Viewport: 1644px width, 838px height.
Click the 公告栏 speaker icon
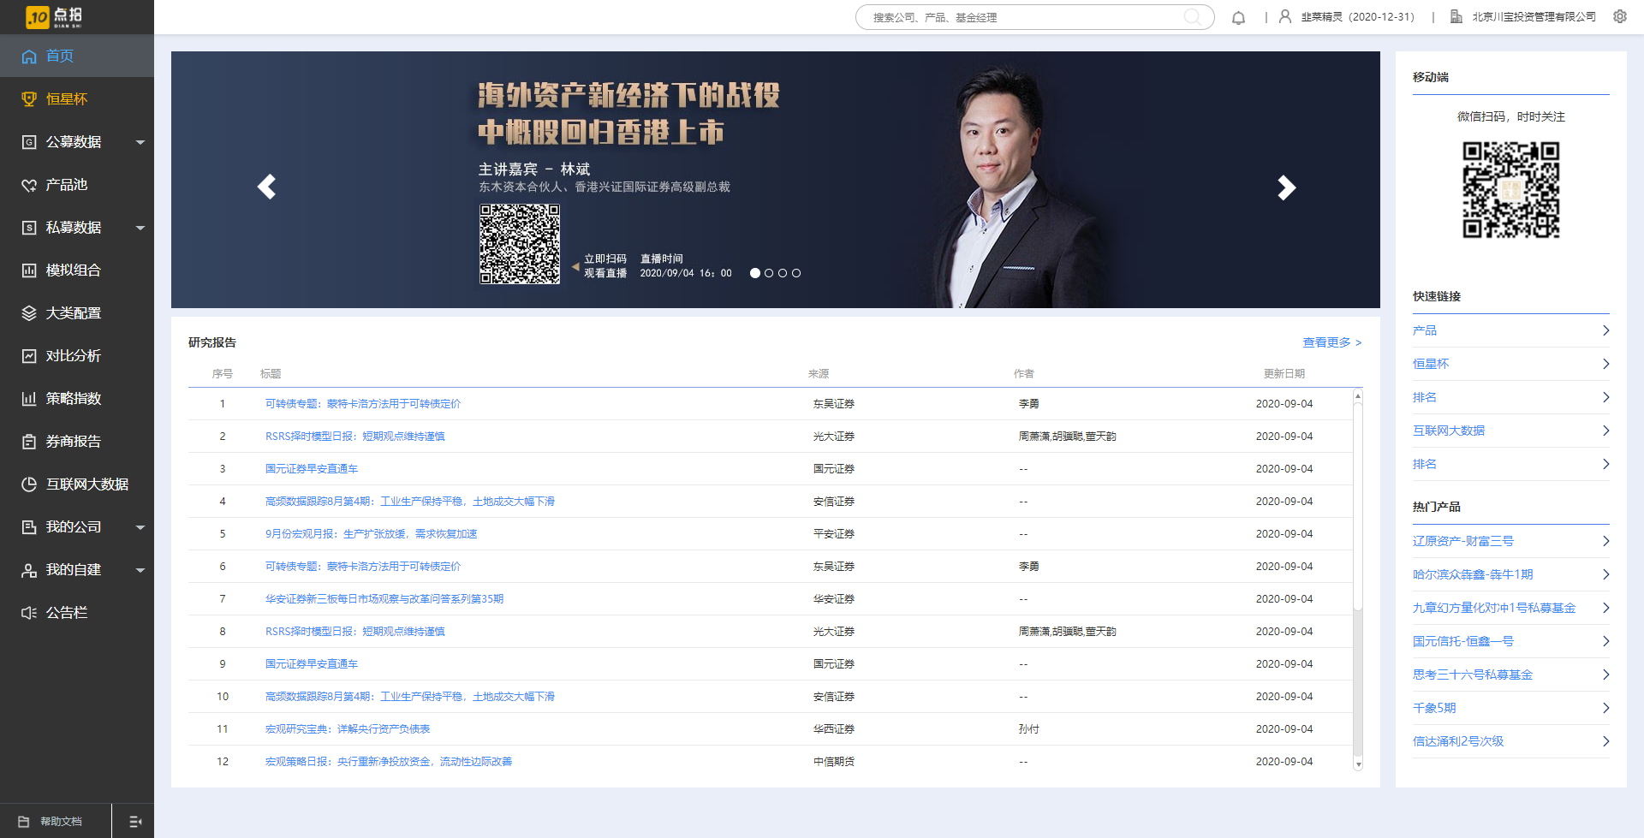coord(29,613)
